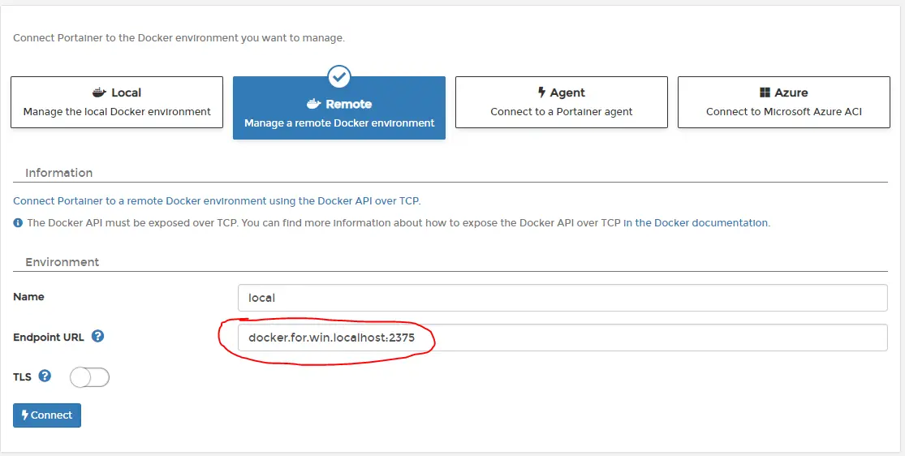Click the 'Endpoint URL' label text
The image size is (905, 456).
point(49,337)
